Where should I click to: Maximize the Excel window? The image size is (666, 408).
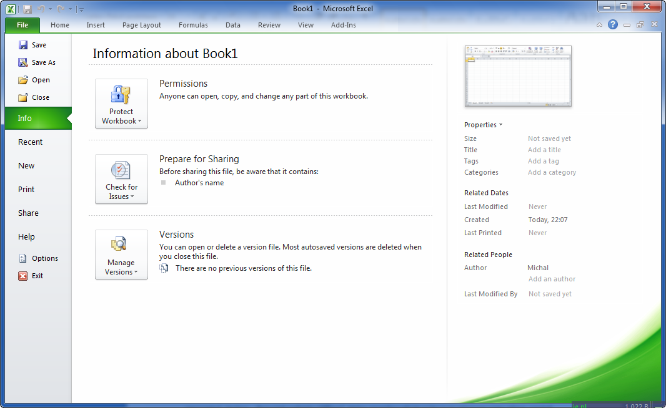(624, 7)
